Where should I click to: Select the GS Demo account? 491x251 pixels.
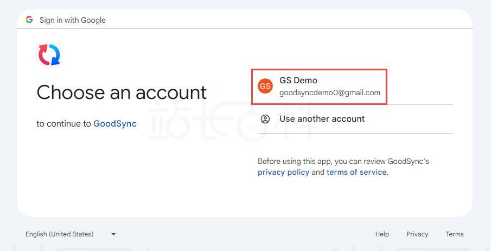(x=355, y=87)
